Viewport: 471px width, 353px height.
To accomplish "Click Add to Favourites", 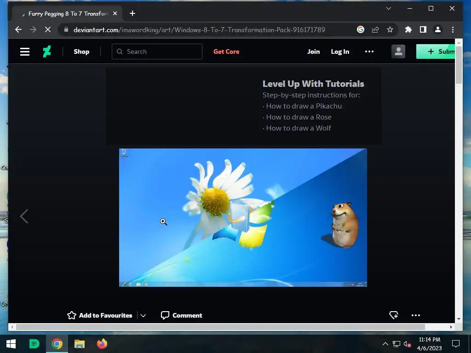I will click(100, 315).
